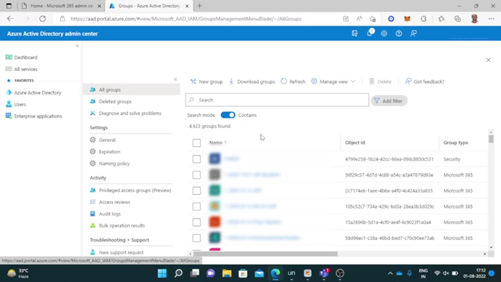Open File Explorer from taskbar

pyautogui.click(x=227, y=273)
